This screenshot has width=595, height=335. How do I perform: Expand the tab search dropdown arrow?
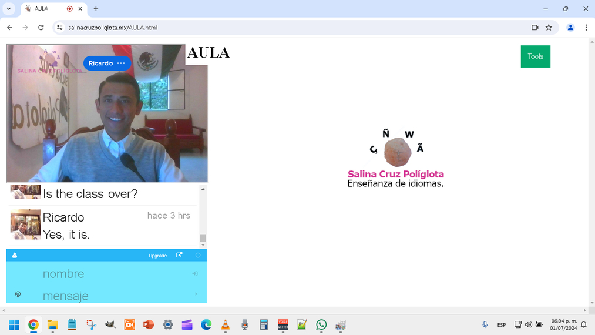click(9, 9)
